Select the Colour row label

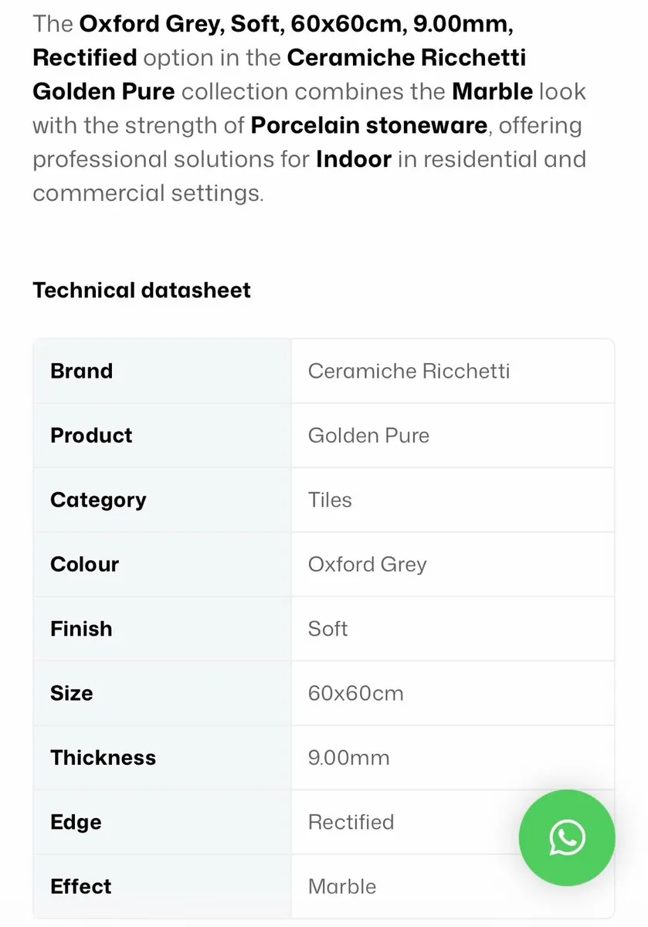click(84, 565)
